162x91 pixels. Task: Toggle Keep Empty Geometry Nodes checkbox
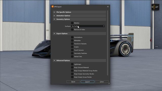click(72, 74)
